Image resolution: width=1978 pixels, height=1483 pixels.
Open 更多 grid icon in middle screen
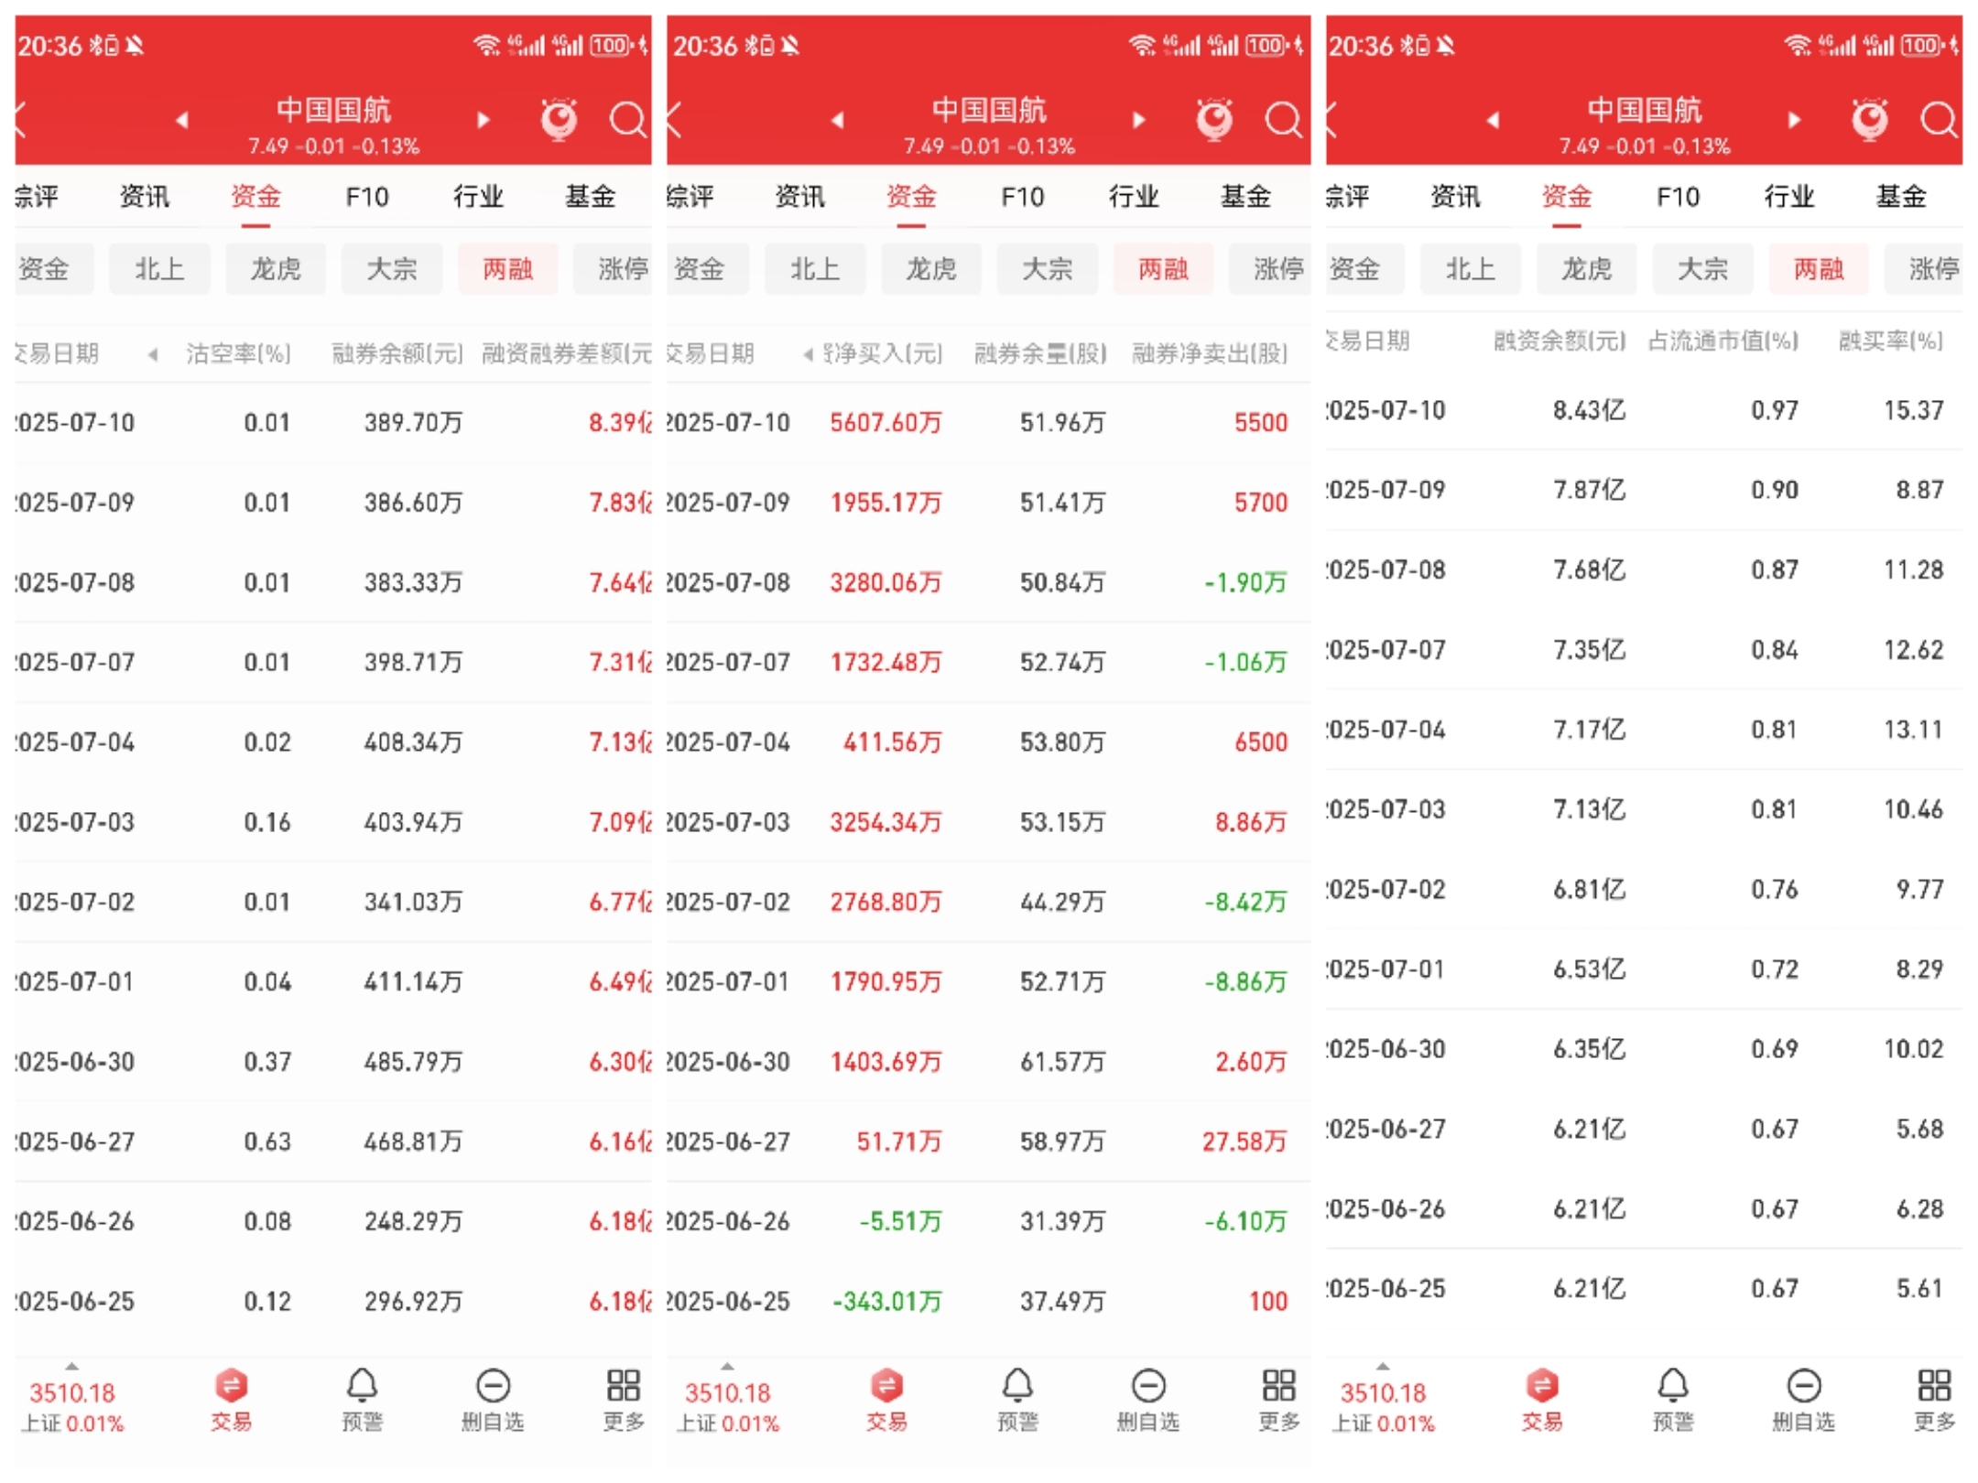click(x=1279, y=1401)
